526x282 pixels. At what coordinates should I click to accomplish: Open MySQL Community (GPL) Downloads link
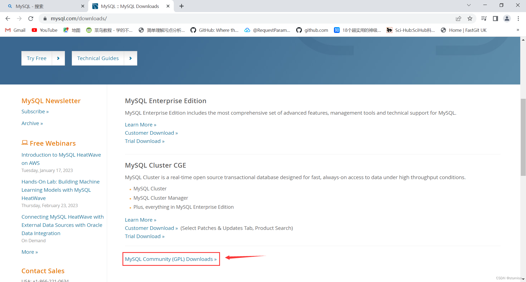pos(171,259)
